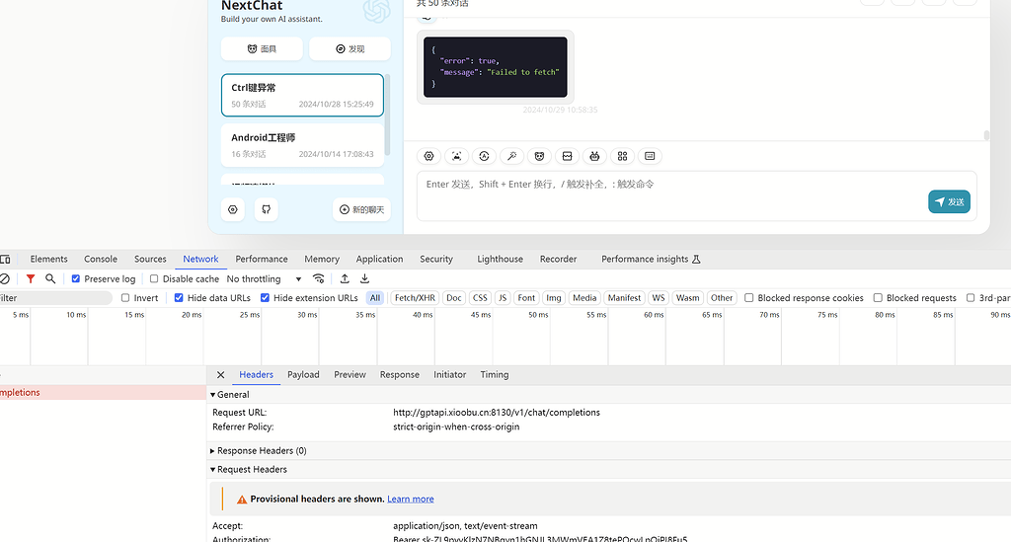
Task: Switch to the Payload tab
Action: coord(303,375)
